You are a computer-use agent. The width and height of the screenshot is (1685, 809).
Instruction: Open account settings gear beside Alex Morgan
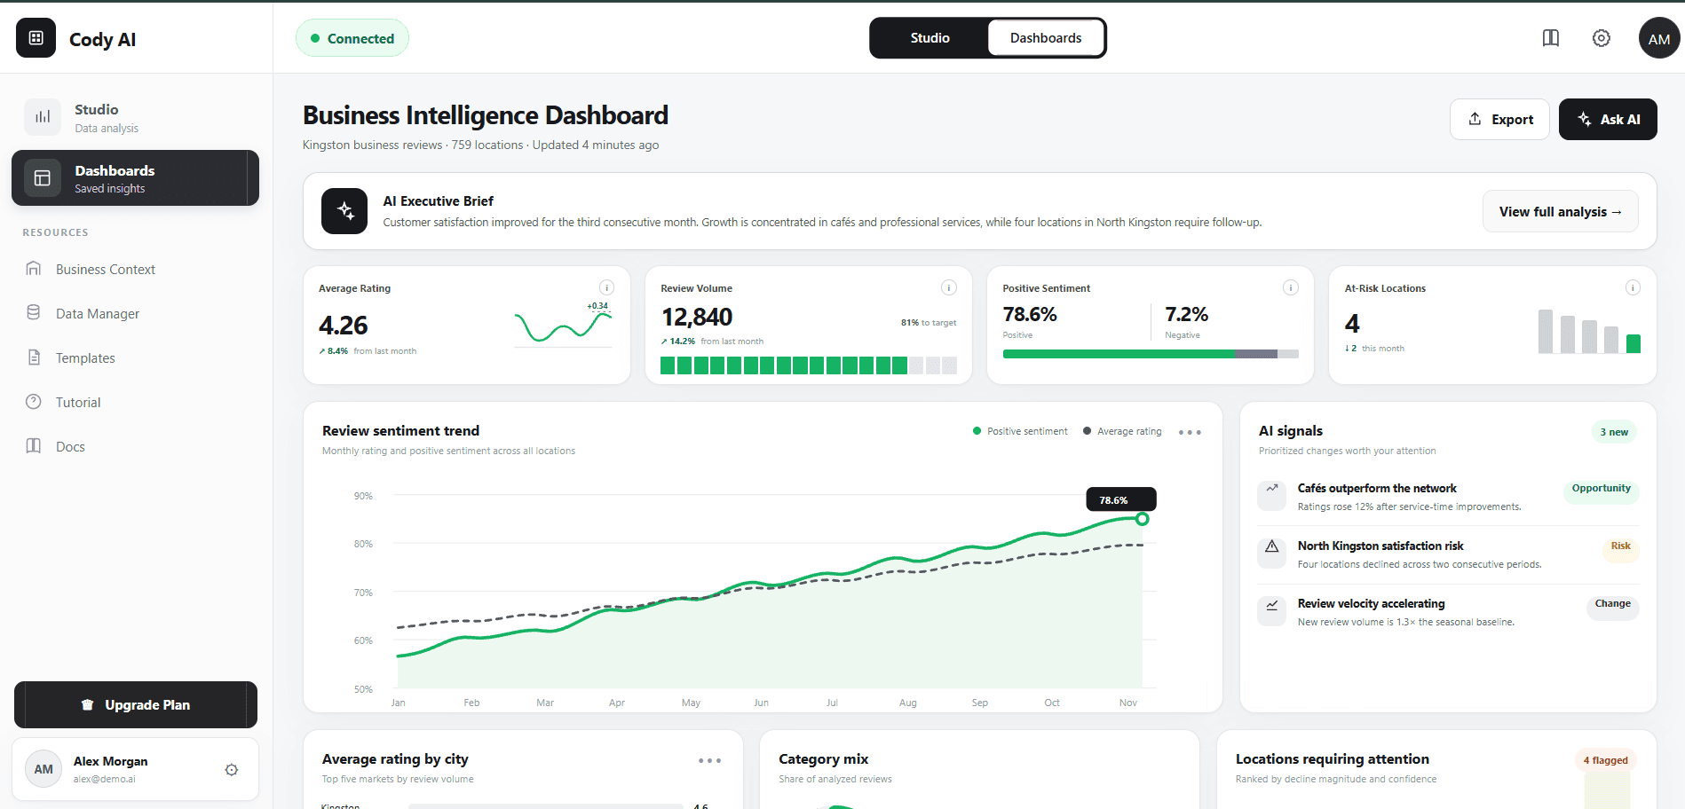[232, 770]
